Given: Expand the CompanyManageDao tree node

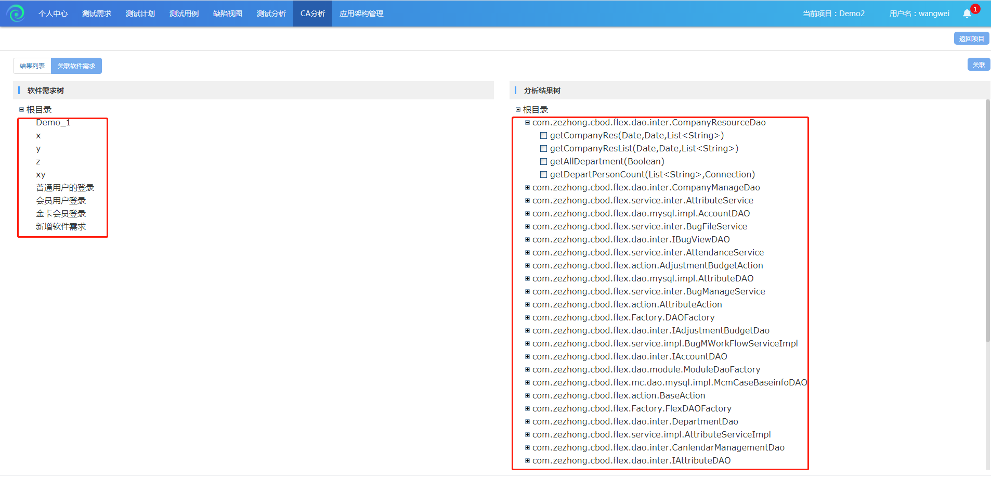Looking at the screenshot, I should 527,188.
